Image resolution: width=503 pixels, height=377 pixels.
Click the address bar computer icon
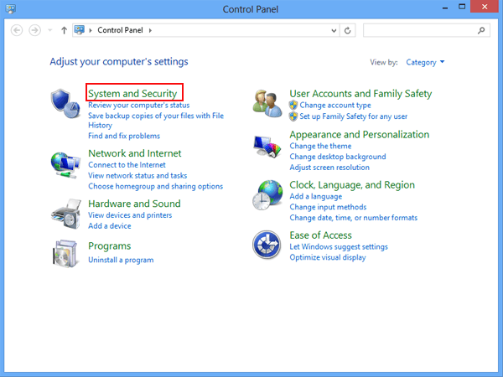click(80, 30)
